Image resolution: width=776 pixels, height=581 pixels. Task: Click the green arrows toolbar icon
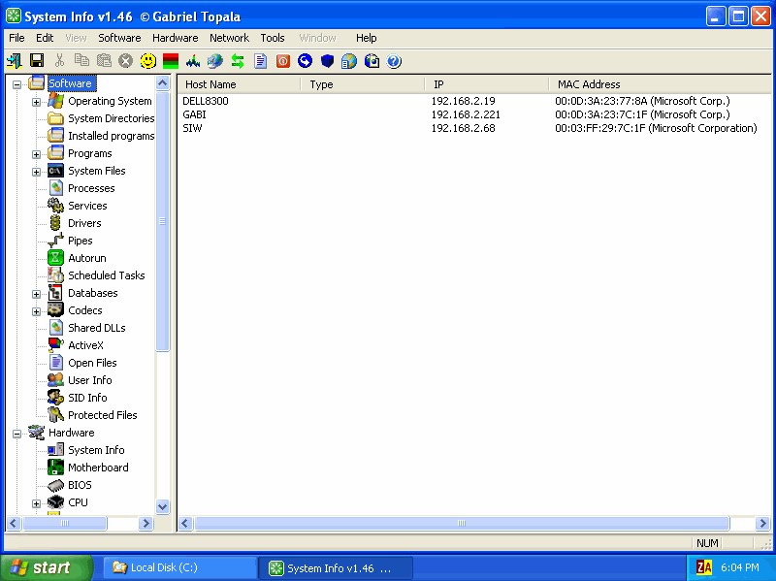pyautogui.click(x=238, y=61)
